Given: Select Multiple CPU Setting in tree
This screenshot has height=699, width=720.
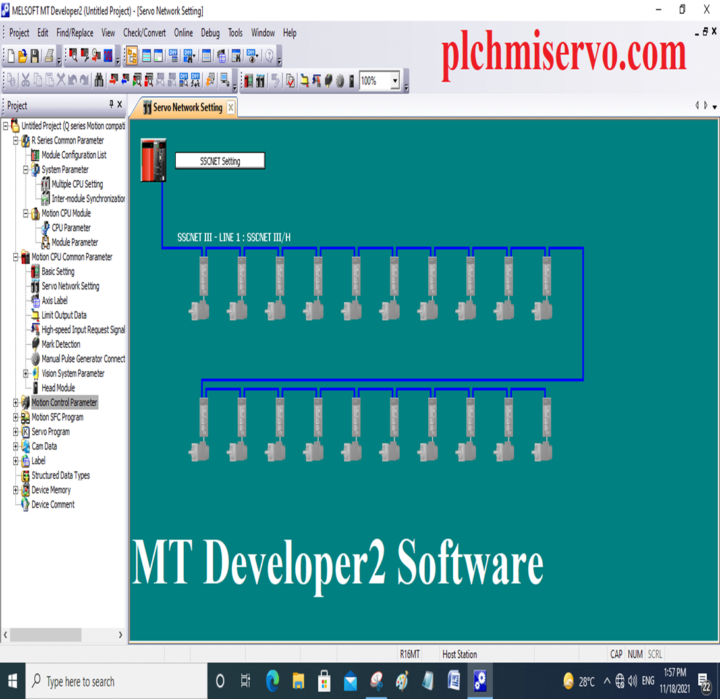Looking at the screenshot, I should tap(77, 184).
